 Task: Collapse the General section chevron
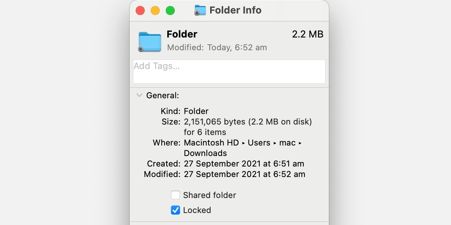point(139,95)
